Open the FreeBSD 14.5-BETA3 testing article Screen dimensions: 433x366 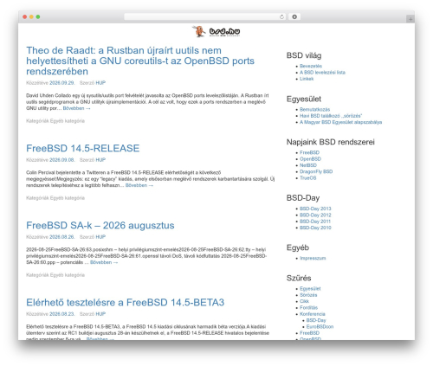coord(125,302)
